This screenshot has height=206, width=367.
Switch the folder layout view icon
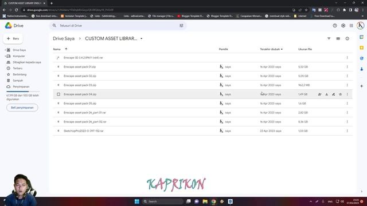338,38
